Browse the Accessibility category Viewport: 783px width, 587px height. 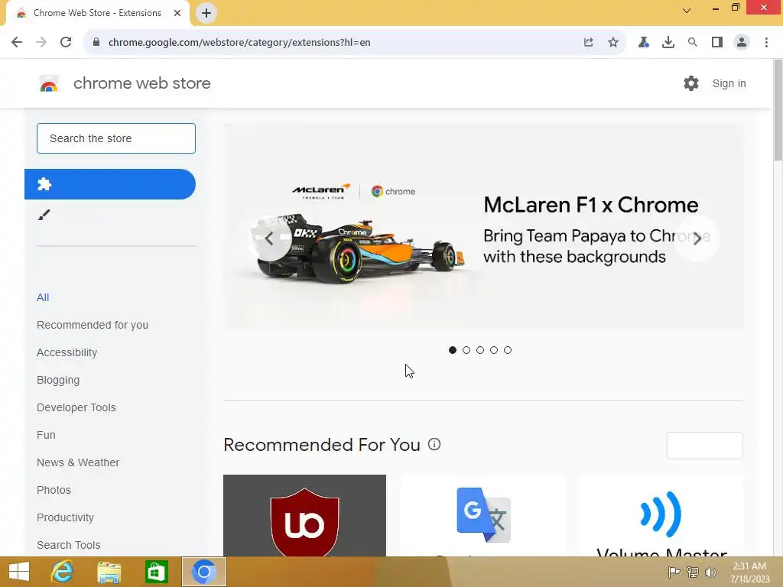pos(67,352)
